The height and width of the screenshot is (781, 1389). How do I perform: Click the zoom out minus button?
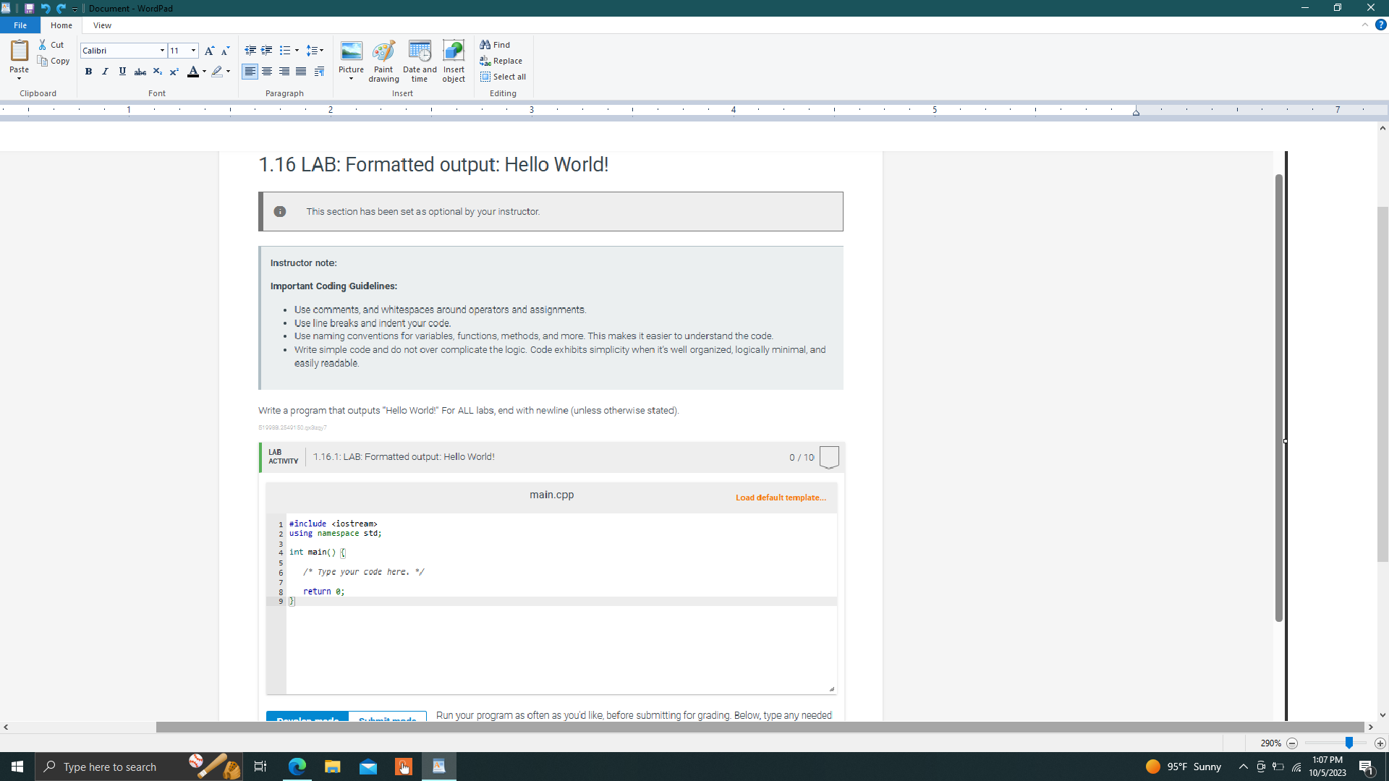(x=1292, y=743)
